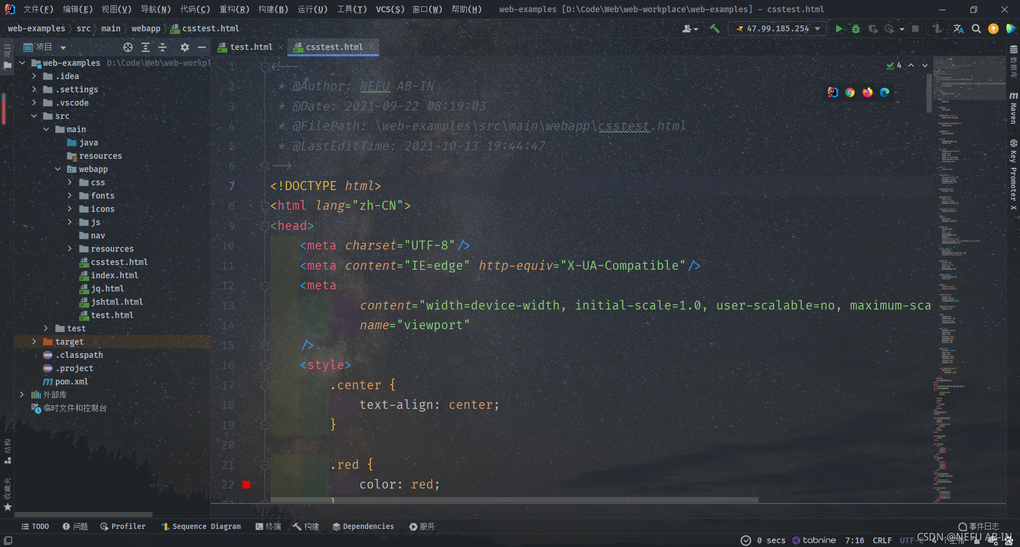Click the 7:16 cursor position indicator
Screen dimensions: 1020x547
[854, 540]
